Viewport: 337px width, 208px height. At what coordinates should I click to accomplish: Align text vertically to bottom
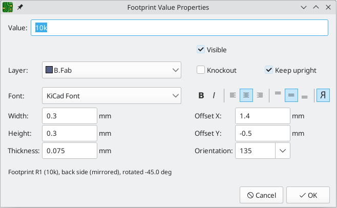(304, 95)
